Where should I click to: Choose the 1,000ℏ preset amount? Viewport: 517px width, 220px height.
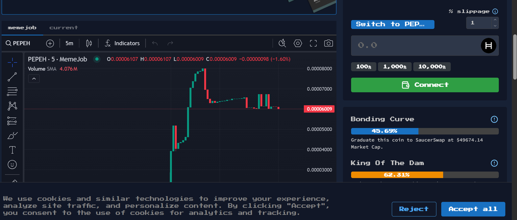click(x=394, y=67)
